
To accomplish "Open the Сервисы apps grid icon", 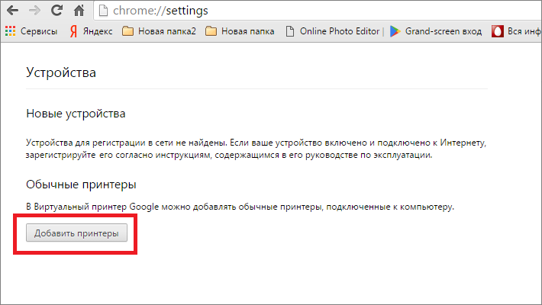I will pos(10,31).
